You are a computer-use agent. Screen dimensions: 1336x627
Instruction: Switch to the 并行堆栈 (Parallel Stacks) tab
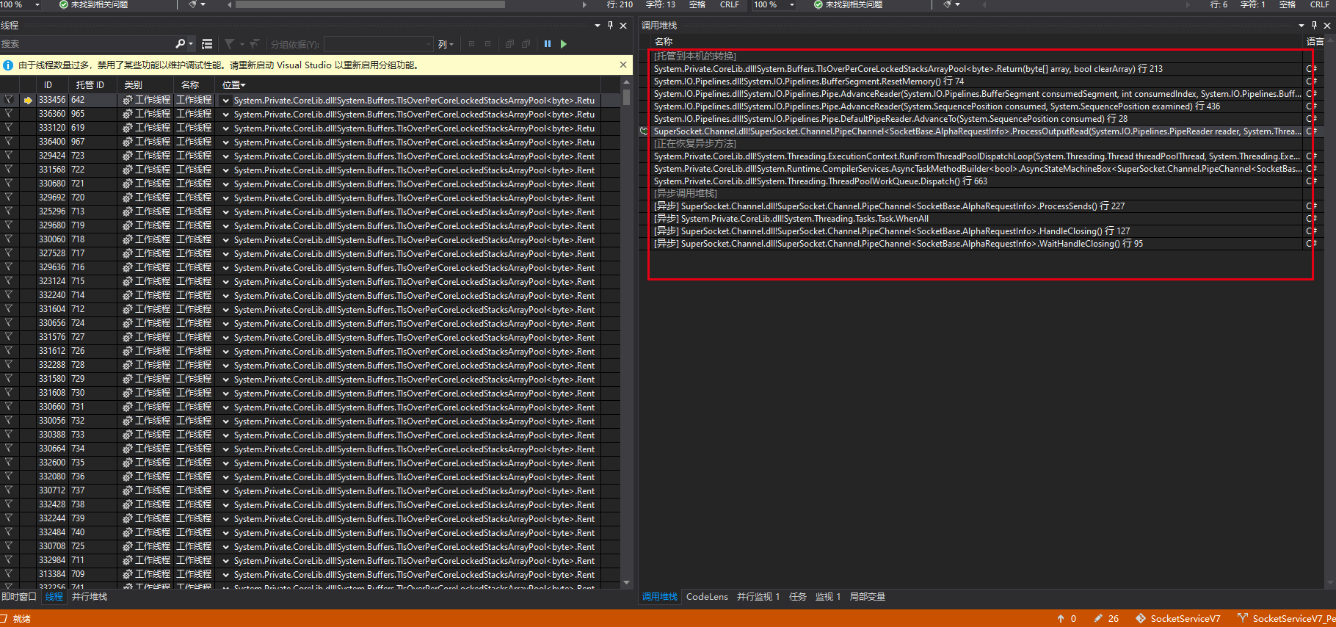point(90,597)
